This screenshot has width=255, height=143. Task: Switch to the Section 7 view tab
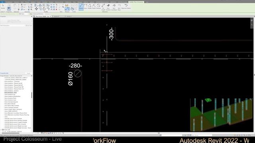click(x=69, y=16)
